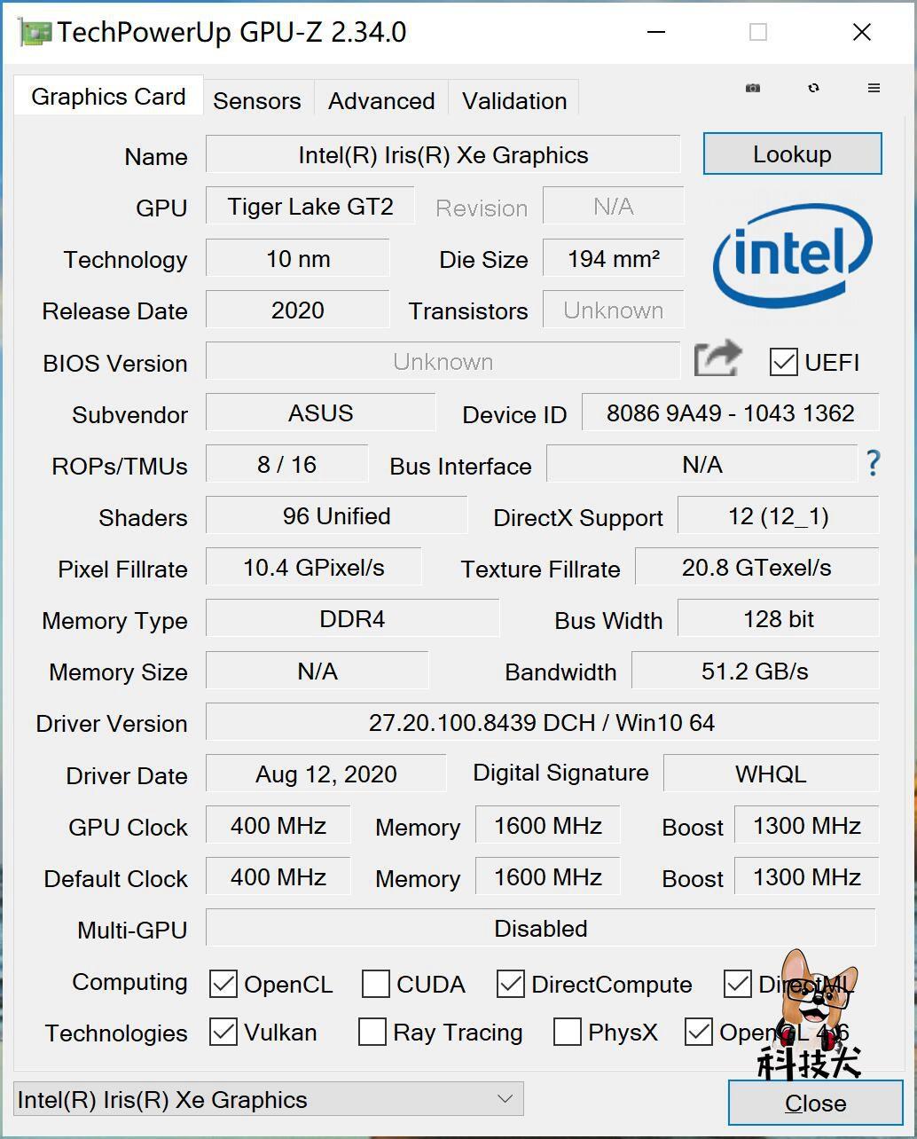Toggle the UEFI checkbox
Screen dimensions: 917x1139
784,362
